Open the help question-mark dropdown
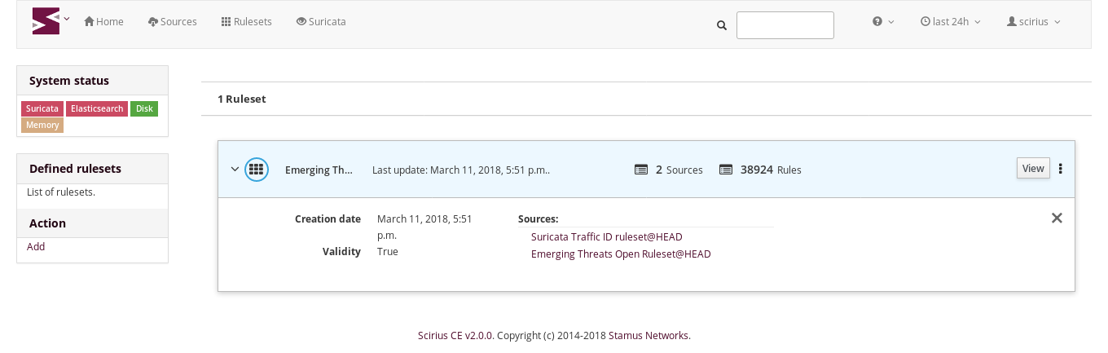The height and width of the screenshot is (353, 1108). click(x=883, y=21)
